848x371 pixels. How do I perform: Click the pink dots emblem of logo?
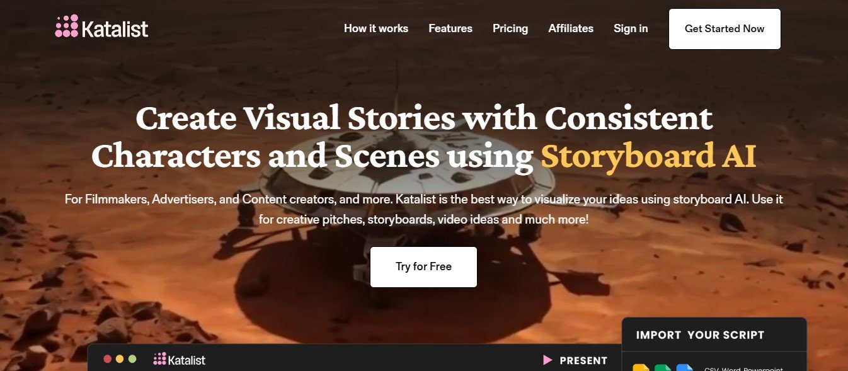tap(67, 26)
